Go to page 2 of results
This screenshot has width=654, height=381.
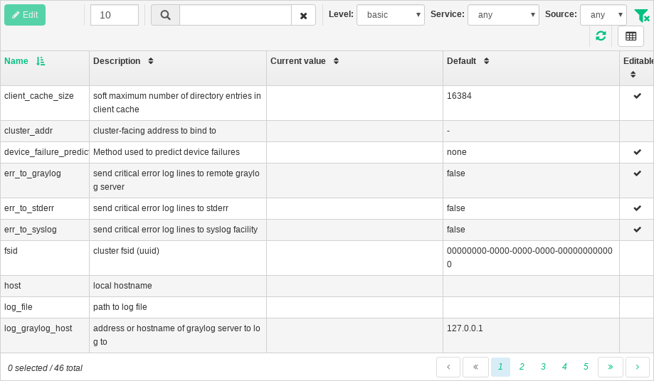tap(522, 367)
